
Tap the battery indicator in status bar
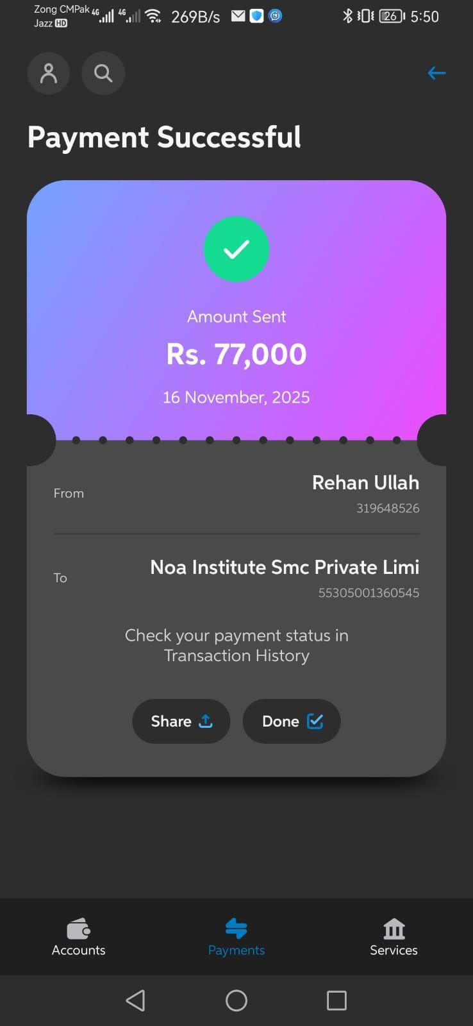(391, 16)
